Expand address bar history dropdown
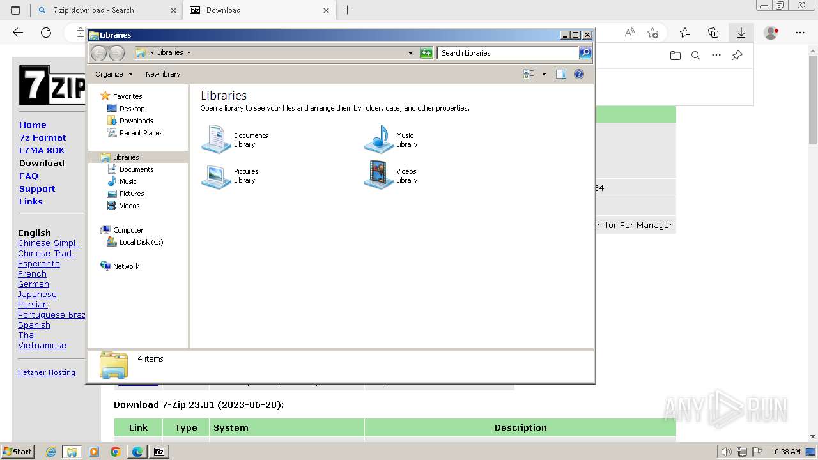Image resolution: width=818 pixels, height=460 pixels. (410, 53)
